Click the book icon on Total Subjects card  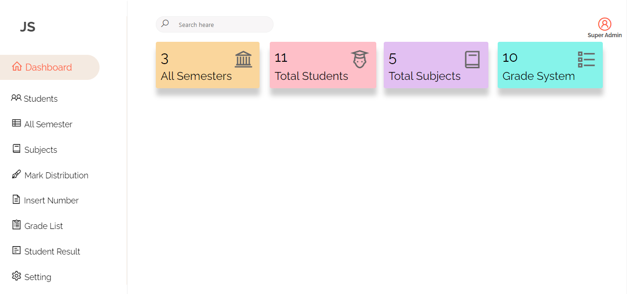coord(472,59)
